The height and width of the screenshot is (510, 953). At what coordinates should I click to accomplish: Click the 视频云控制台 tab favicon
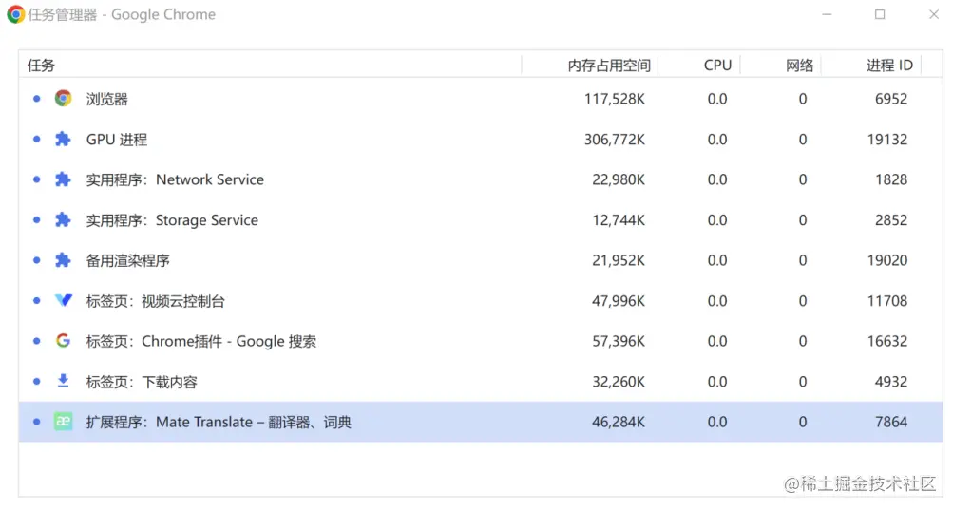(63, 301)
